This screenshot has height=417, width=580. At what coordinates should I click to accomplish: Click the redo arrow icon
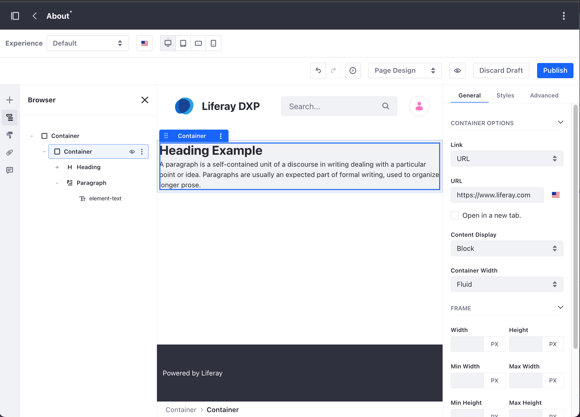(x=333, y=70)
